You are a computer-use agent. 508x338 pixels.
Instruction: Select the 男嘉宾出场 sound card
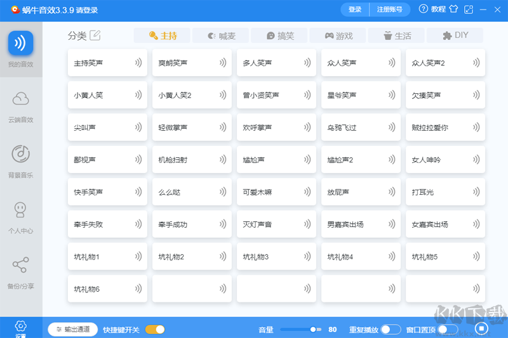pos(361,224)
